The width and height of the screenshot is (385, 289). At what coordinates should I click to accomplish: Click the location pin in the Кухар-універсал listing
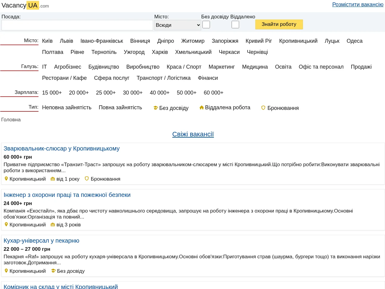(x=6, y=271)
